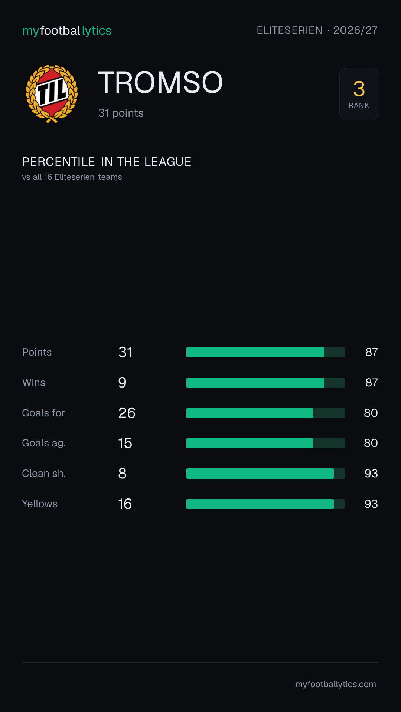The height and width of the screenshot is (712, 401).
Task: Click the Wins percentile bar
Action: (x=265, y=383)
